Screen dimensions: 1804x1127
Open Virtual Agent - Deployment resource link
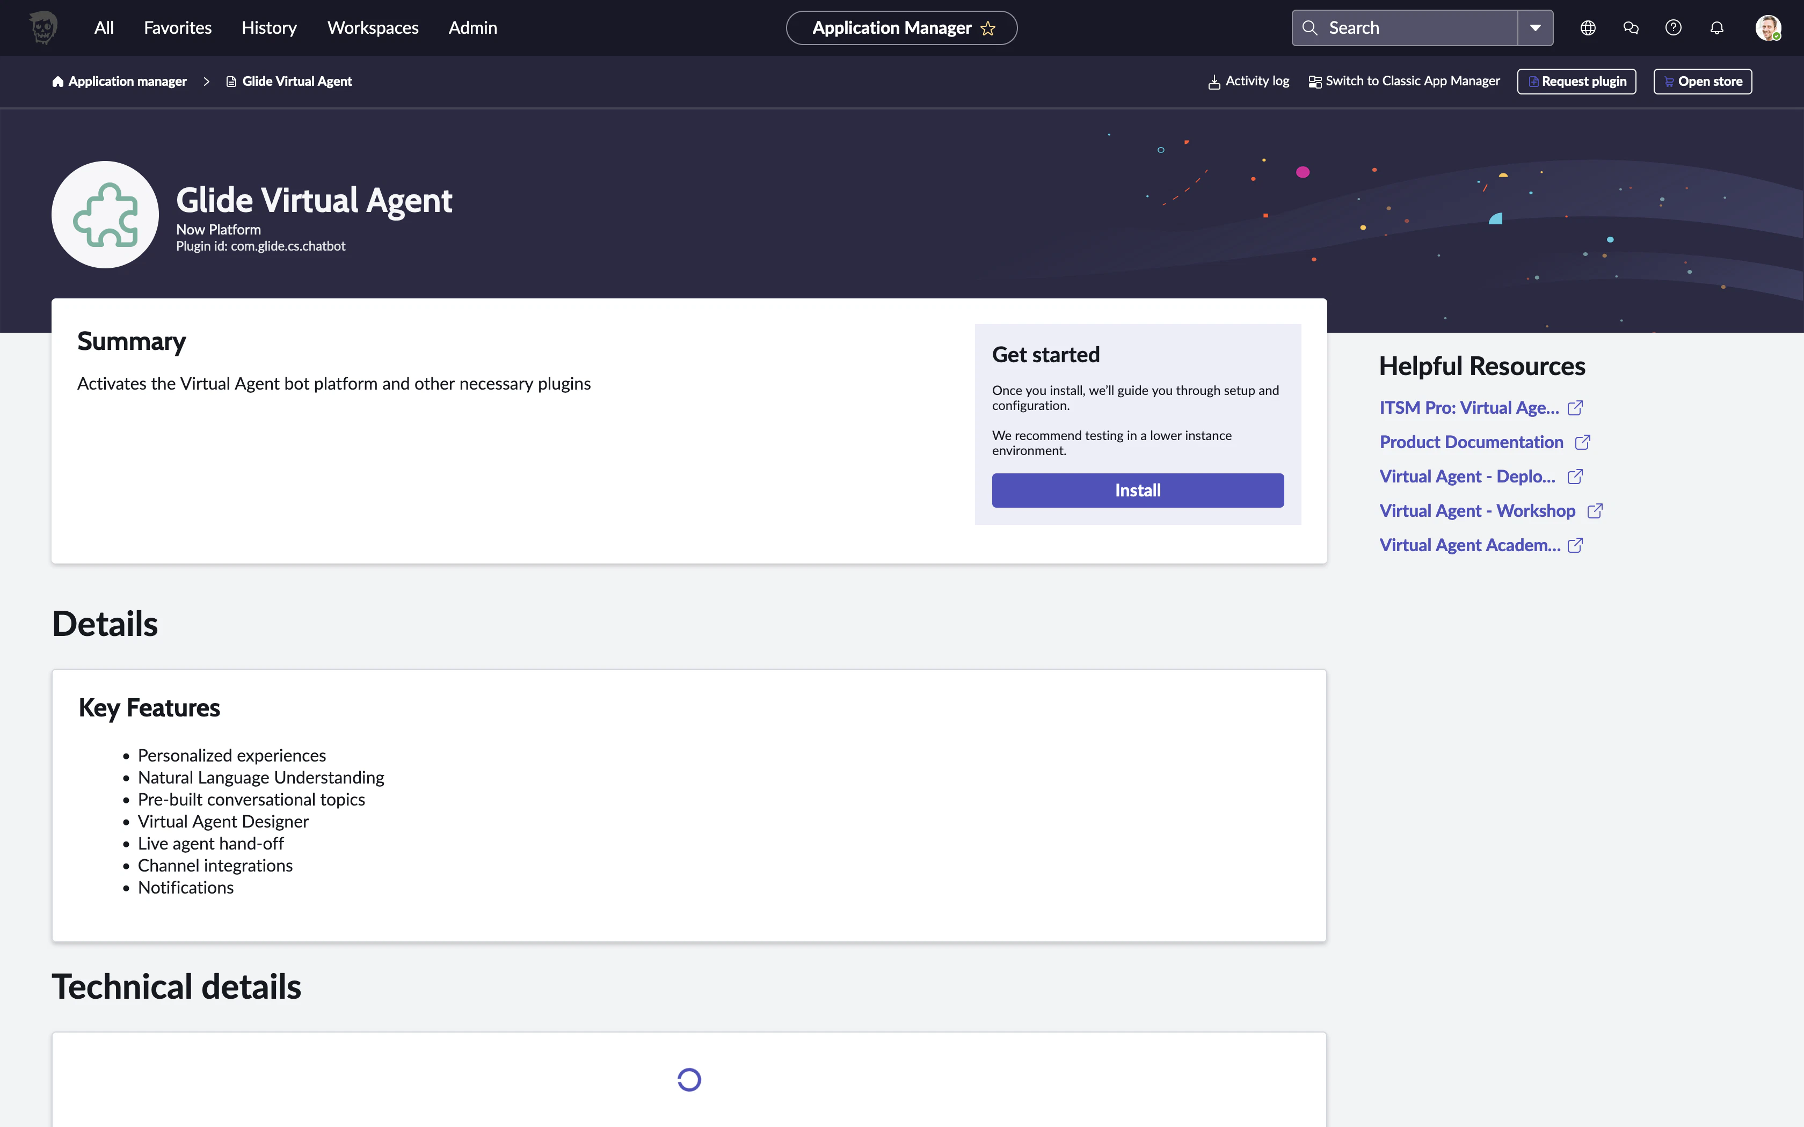(1467, 477)
